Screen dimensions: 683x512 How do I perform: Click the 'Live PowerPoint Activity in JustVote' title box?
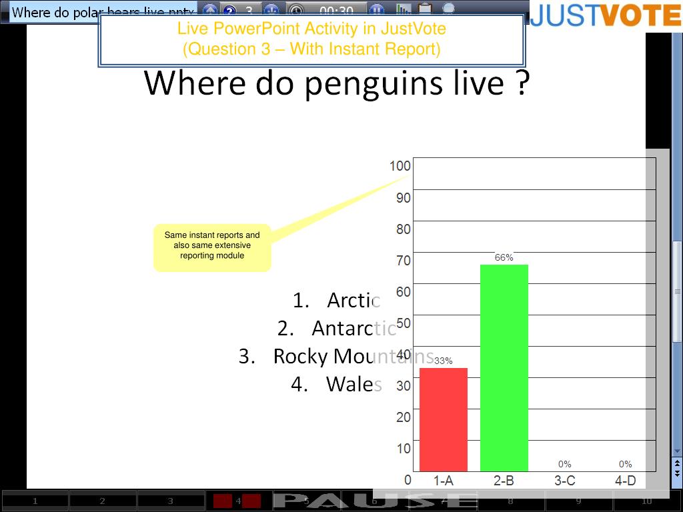click(311, 39)
